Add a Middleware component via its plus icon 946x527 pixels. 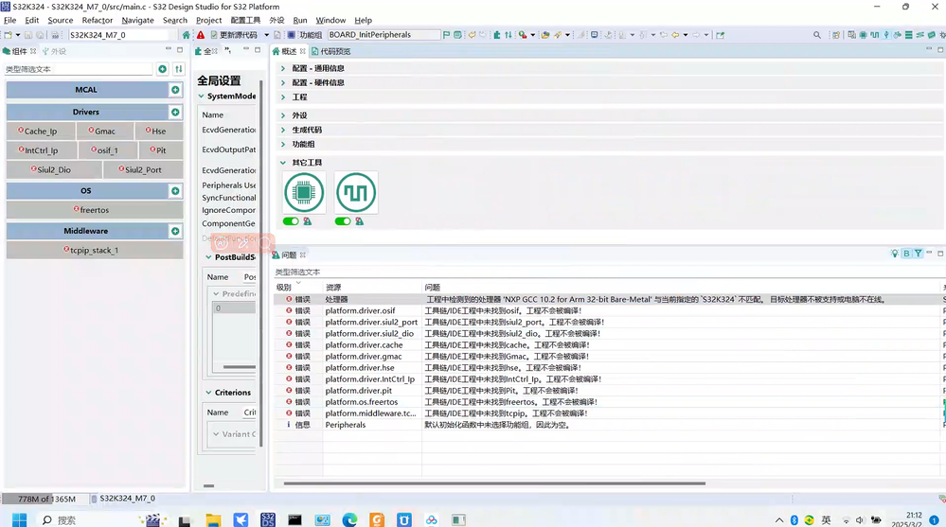pyautogui.click(x=175, y=231)
